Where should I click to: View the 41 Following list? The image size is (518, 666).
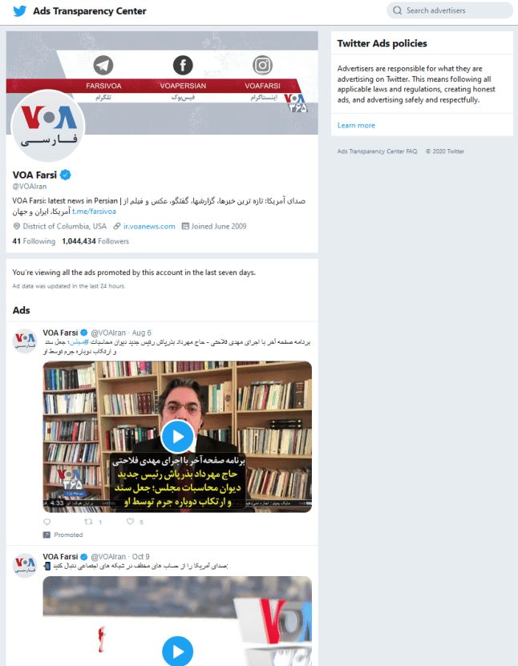[34, 241]
